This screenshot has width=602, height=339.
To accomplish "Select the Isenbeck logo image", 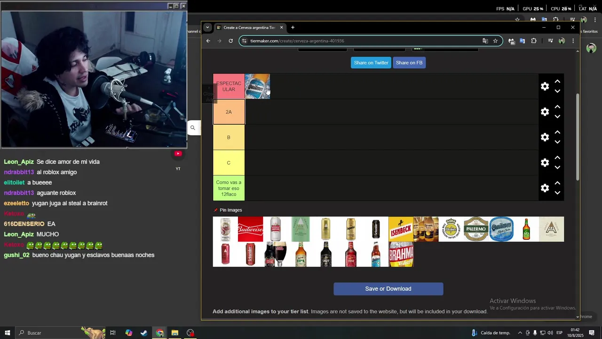I will (x=401, y=229).
